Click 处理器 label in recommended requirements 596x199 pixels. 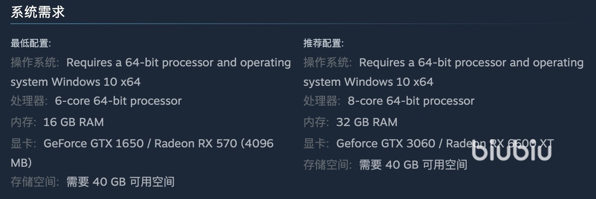pos(322,101)
